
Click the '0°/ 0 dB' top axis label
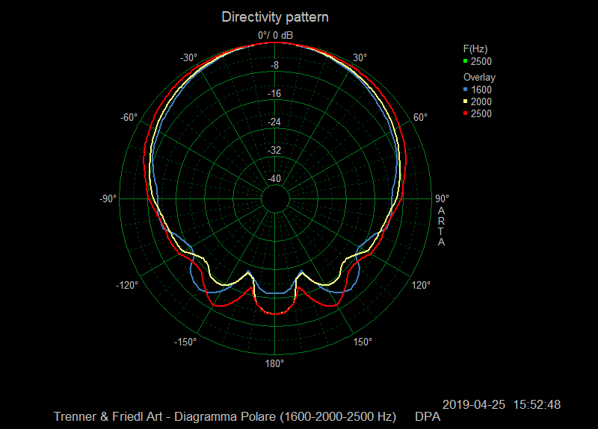tap(275, 35)
